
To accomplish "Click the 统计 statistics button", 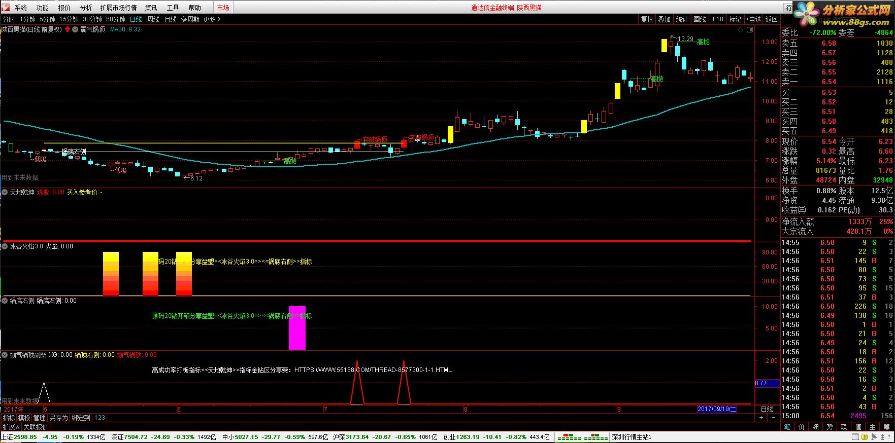I will [x=682, y=19].
